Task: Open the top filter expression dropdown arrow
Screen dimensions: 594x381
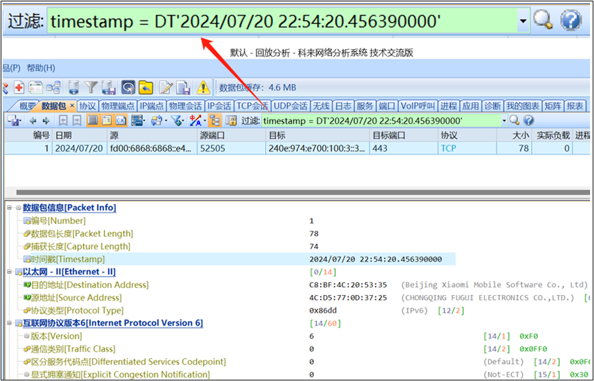Action: pos(524,21)
